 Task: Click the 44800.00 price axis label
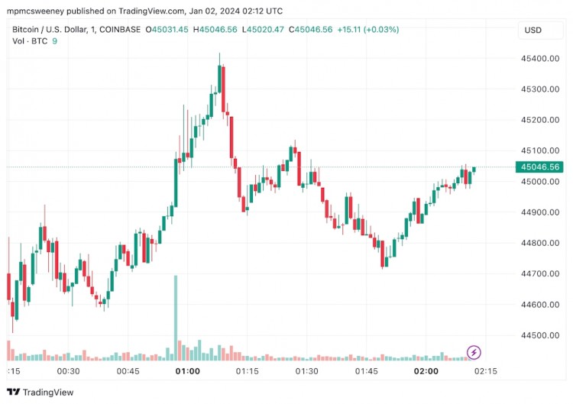[x=540, y=243]
